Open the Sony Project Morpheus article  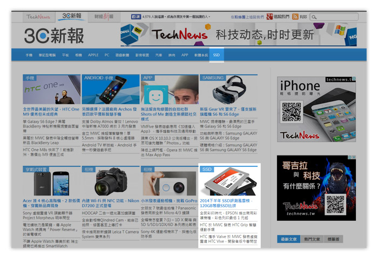pos(48,215)
